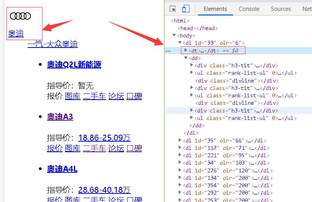Screen dimensions: 312x202
Task: Expand the second div class="h3-tit" node
Action: [191, 87]
